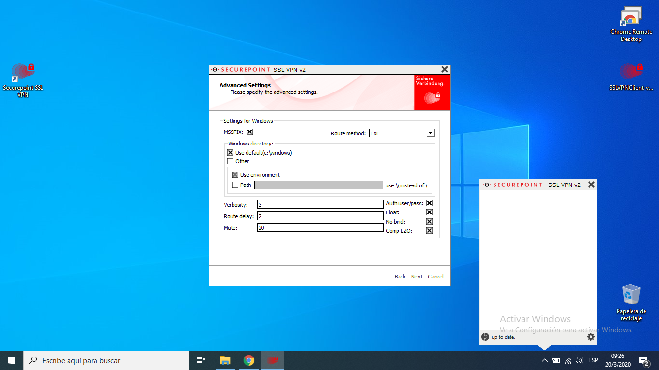The image size is (659, 370).
Task: Toggle the No bind checkbox
Action: coord(429,222)
